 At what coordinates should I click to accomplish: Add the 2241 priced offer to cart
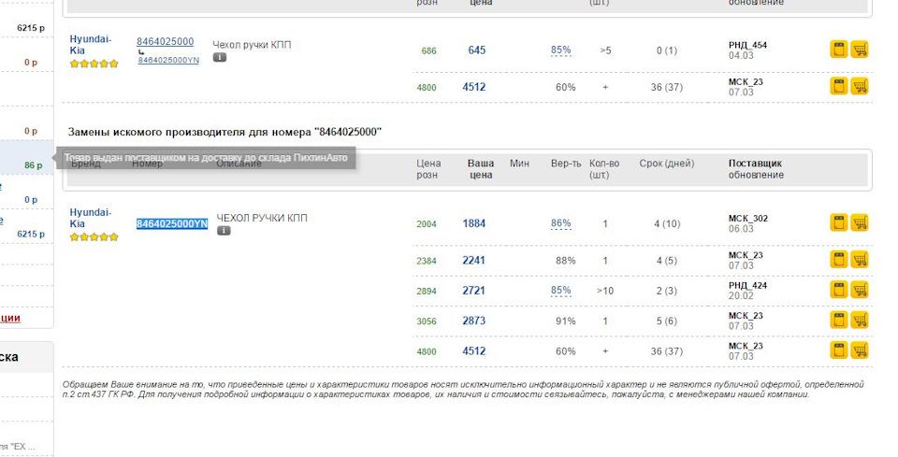(x=859, y=260)
